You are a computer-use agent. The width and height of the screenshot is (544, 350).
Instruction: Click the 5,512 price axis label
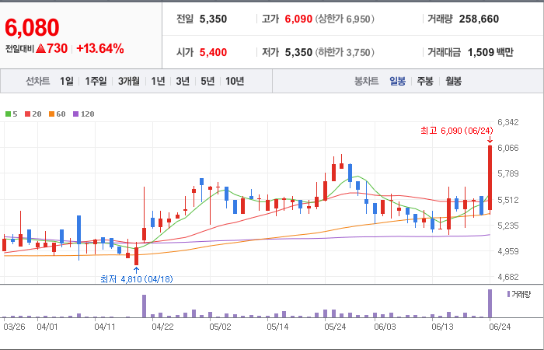pyautogui.click(x=508, y=200)
